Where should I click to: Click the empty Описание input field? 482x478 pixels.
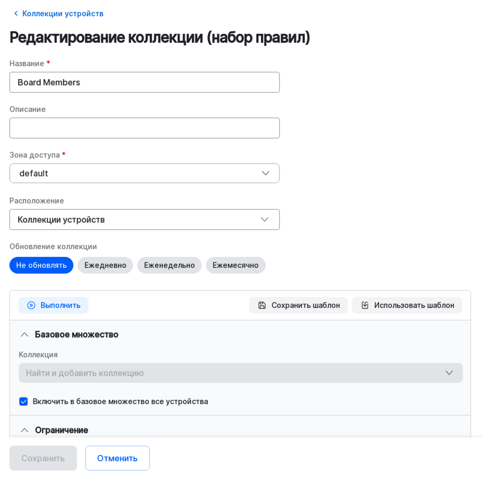pos(144,128)
